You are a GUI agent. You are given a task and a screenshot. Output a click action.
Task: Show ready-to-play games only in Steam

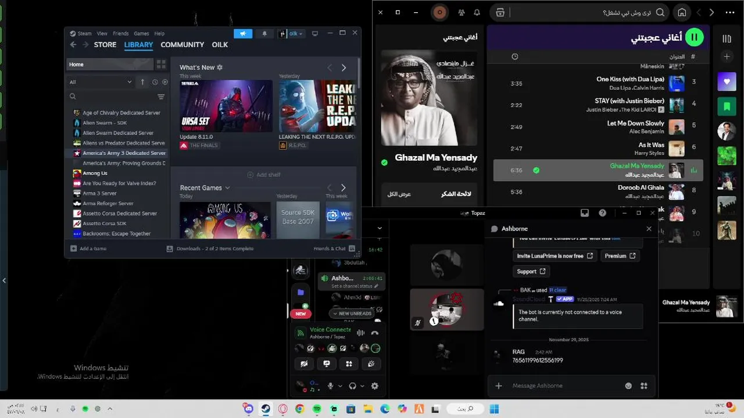164,82
